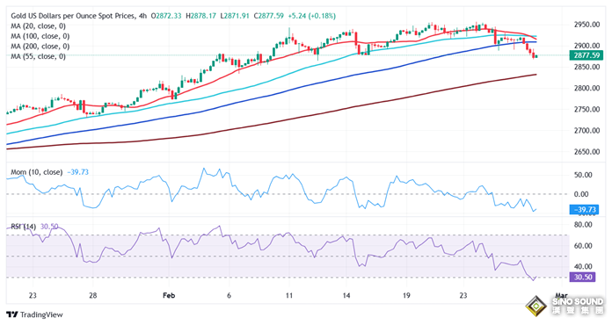Click the RSI value tag 30.50
Screen dimensions: 612x325
tap(583, 277)
